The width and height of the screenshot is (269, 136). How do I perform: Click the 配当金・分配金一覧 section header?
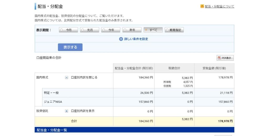[x=134, y=130]
